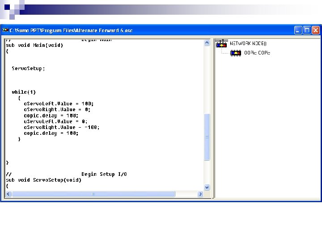The height and width of the screenshot is (241, 322).
Task: Click the 'Begin Setup I/O' comment line
Action: click(x=66, y=174)
